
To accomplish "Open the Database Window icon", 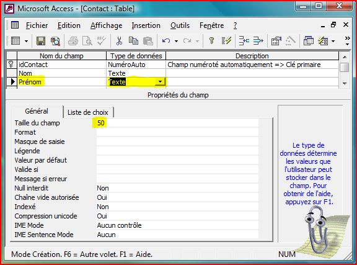I will (x=309, y=42).
